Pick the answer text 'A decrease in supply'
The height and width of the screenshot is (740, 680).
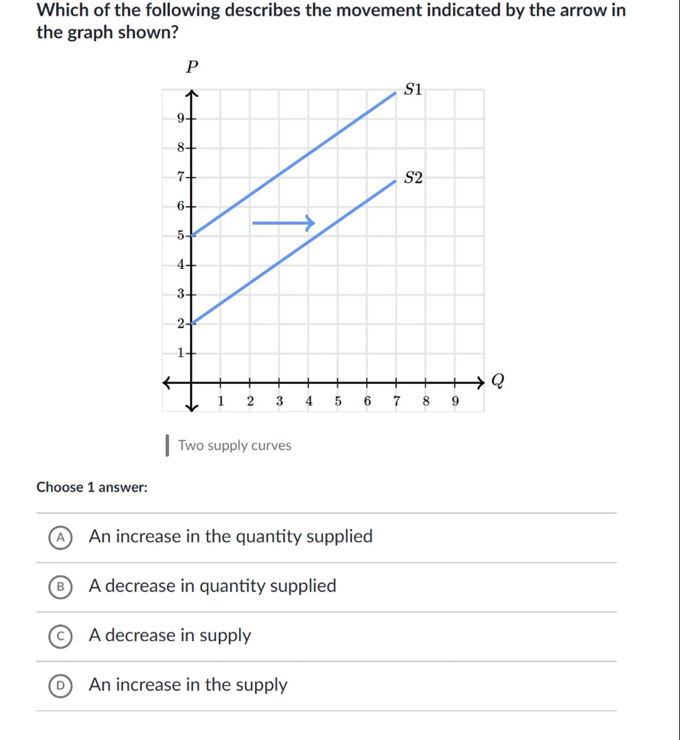pos(170,635)
